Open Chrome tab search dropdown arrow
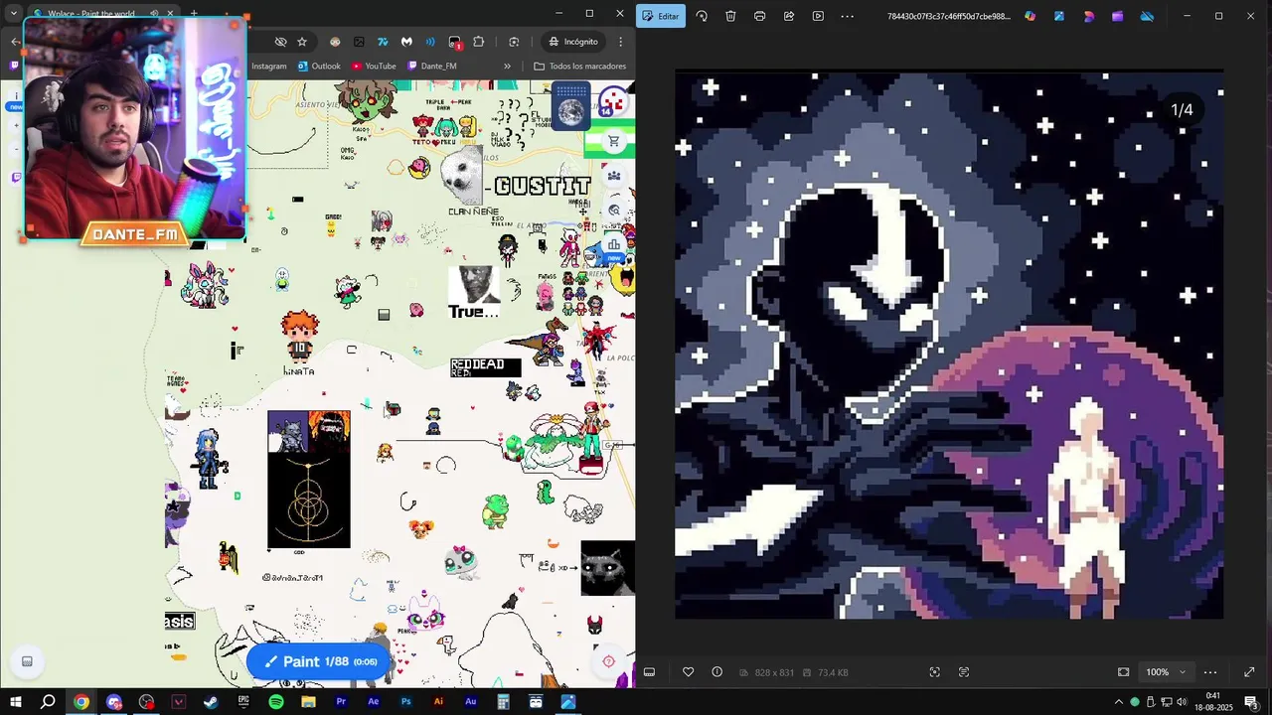 pyautogui.click(x=14, y=14)
